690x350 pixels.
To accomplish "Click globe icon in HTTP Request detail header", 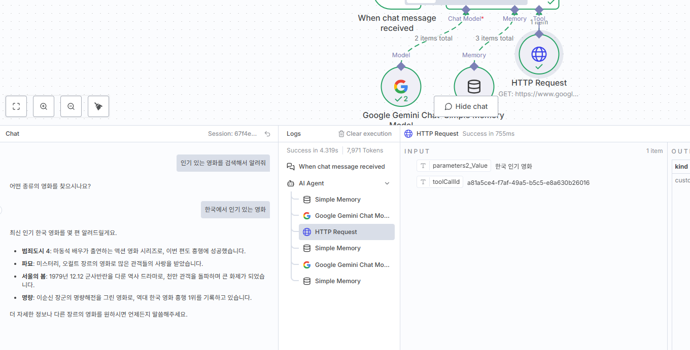I will (408, 134).
